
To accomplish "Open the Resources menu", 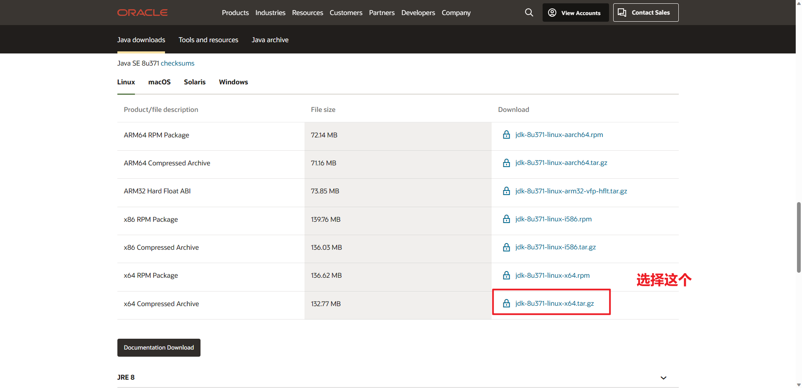I will tap(307, 13).
